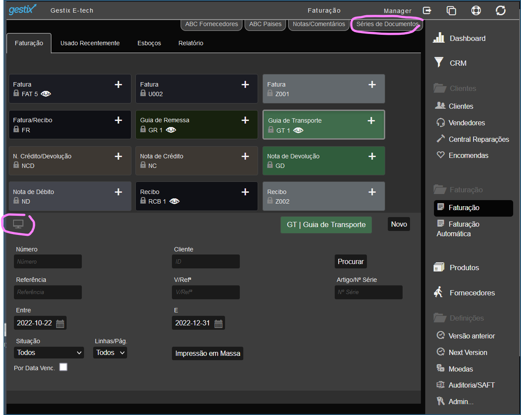The width and height of the screenshot is (521, 415).
Task: Open ABC Paises tab
Action: (x=265, y=24)
